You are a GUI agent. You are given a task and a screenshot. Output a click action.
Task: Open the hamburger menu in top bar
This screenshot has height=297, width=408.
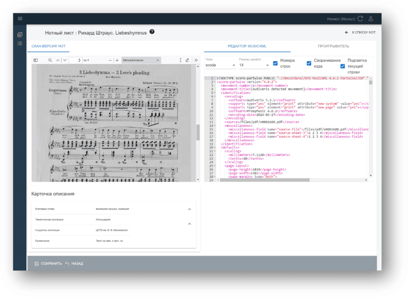(20, 19)
